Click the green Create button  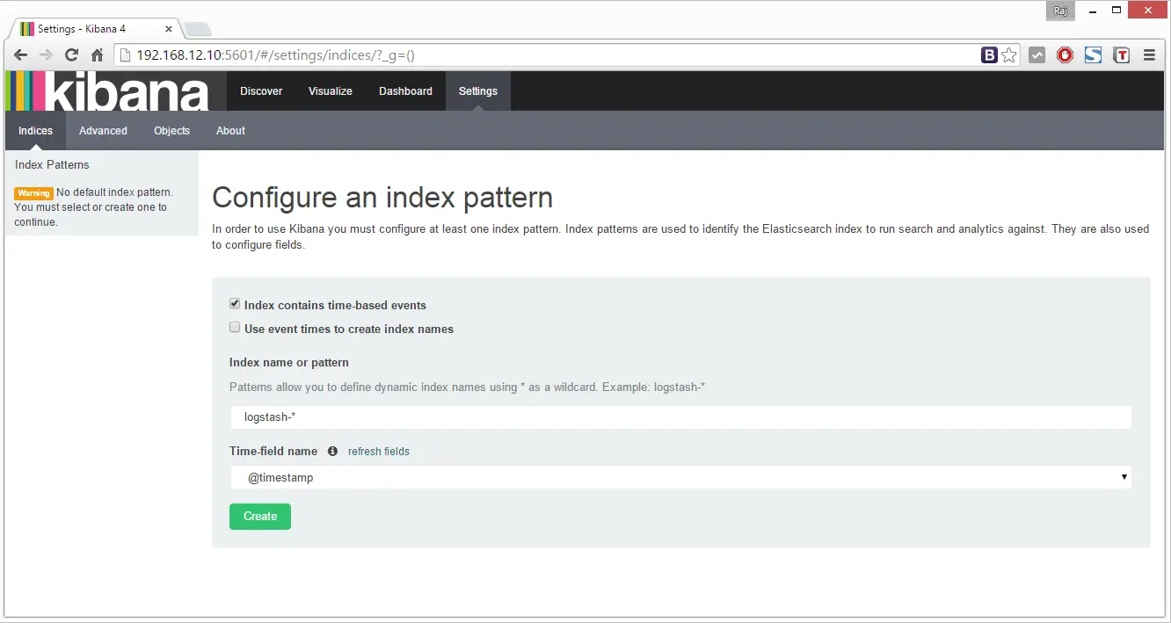(x=260, y=517)
